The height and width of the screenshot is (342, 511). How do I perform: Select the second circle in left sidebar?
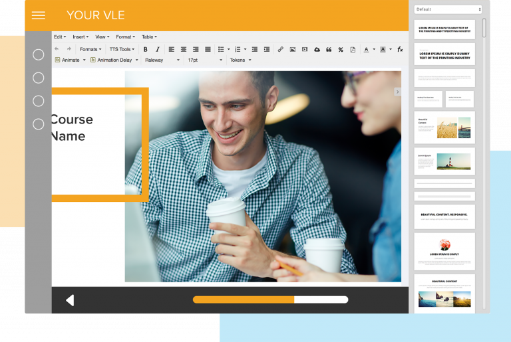pos(39,78)
